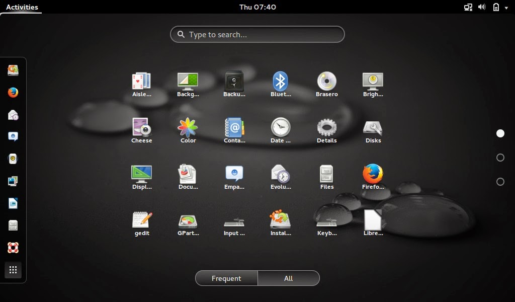Open the Input sources keyboard icon

(x=234, y=222)
